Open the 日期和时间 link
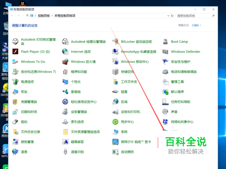226x169 pixels. coord(29,112)
